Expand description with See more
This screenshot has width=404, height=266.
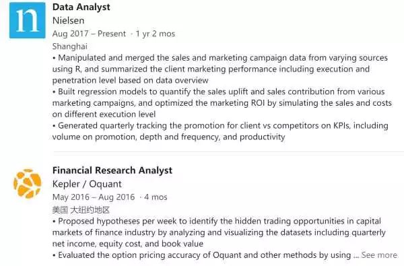tap(379, 255)
